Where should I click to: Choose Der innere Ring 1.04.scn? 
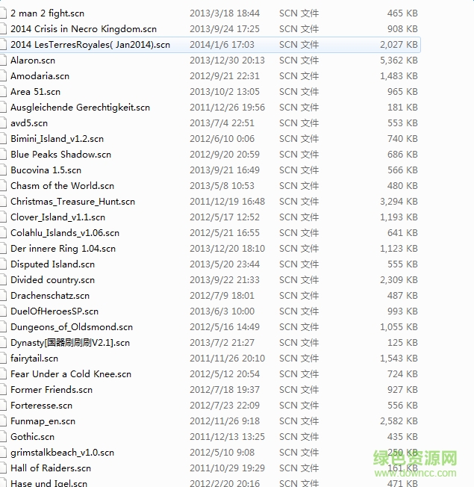[x=63, y=249]
